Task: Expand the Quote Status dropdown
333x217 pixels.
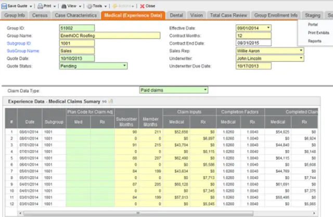Action: (x=124, y=66)
